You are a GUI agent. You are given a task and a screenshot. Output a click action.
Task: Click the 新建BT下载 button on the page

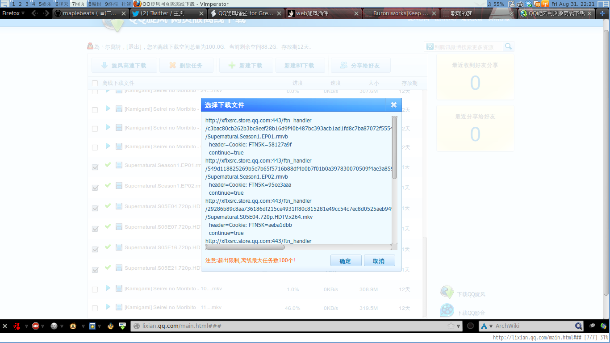click(301, 65)
